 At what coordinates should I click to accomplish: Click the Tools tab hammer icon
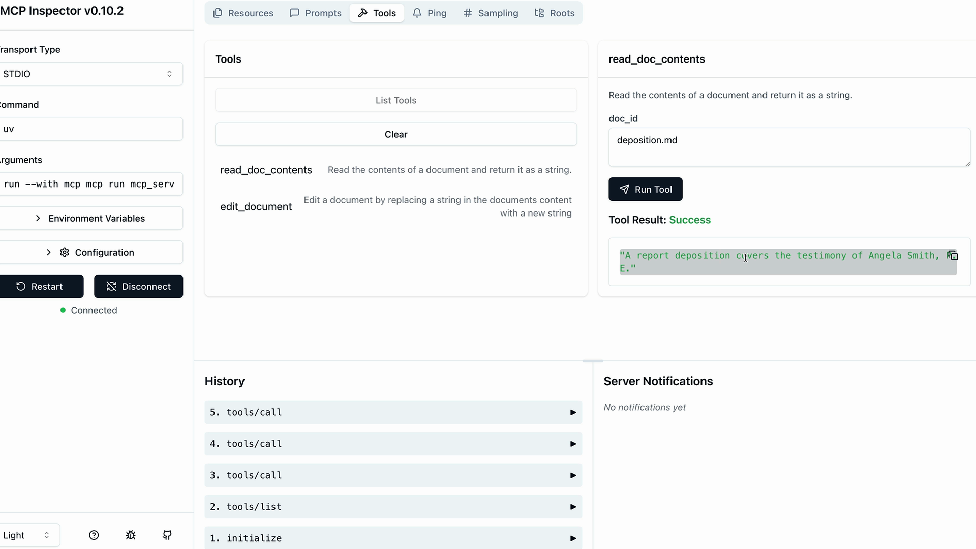[362, 13]
